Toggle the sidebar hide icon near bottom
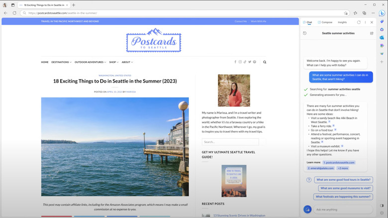 coord(382,206)
